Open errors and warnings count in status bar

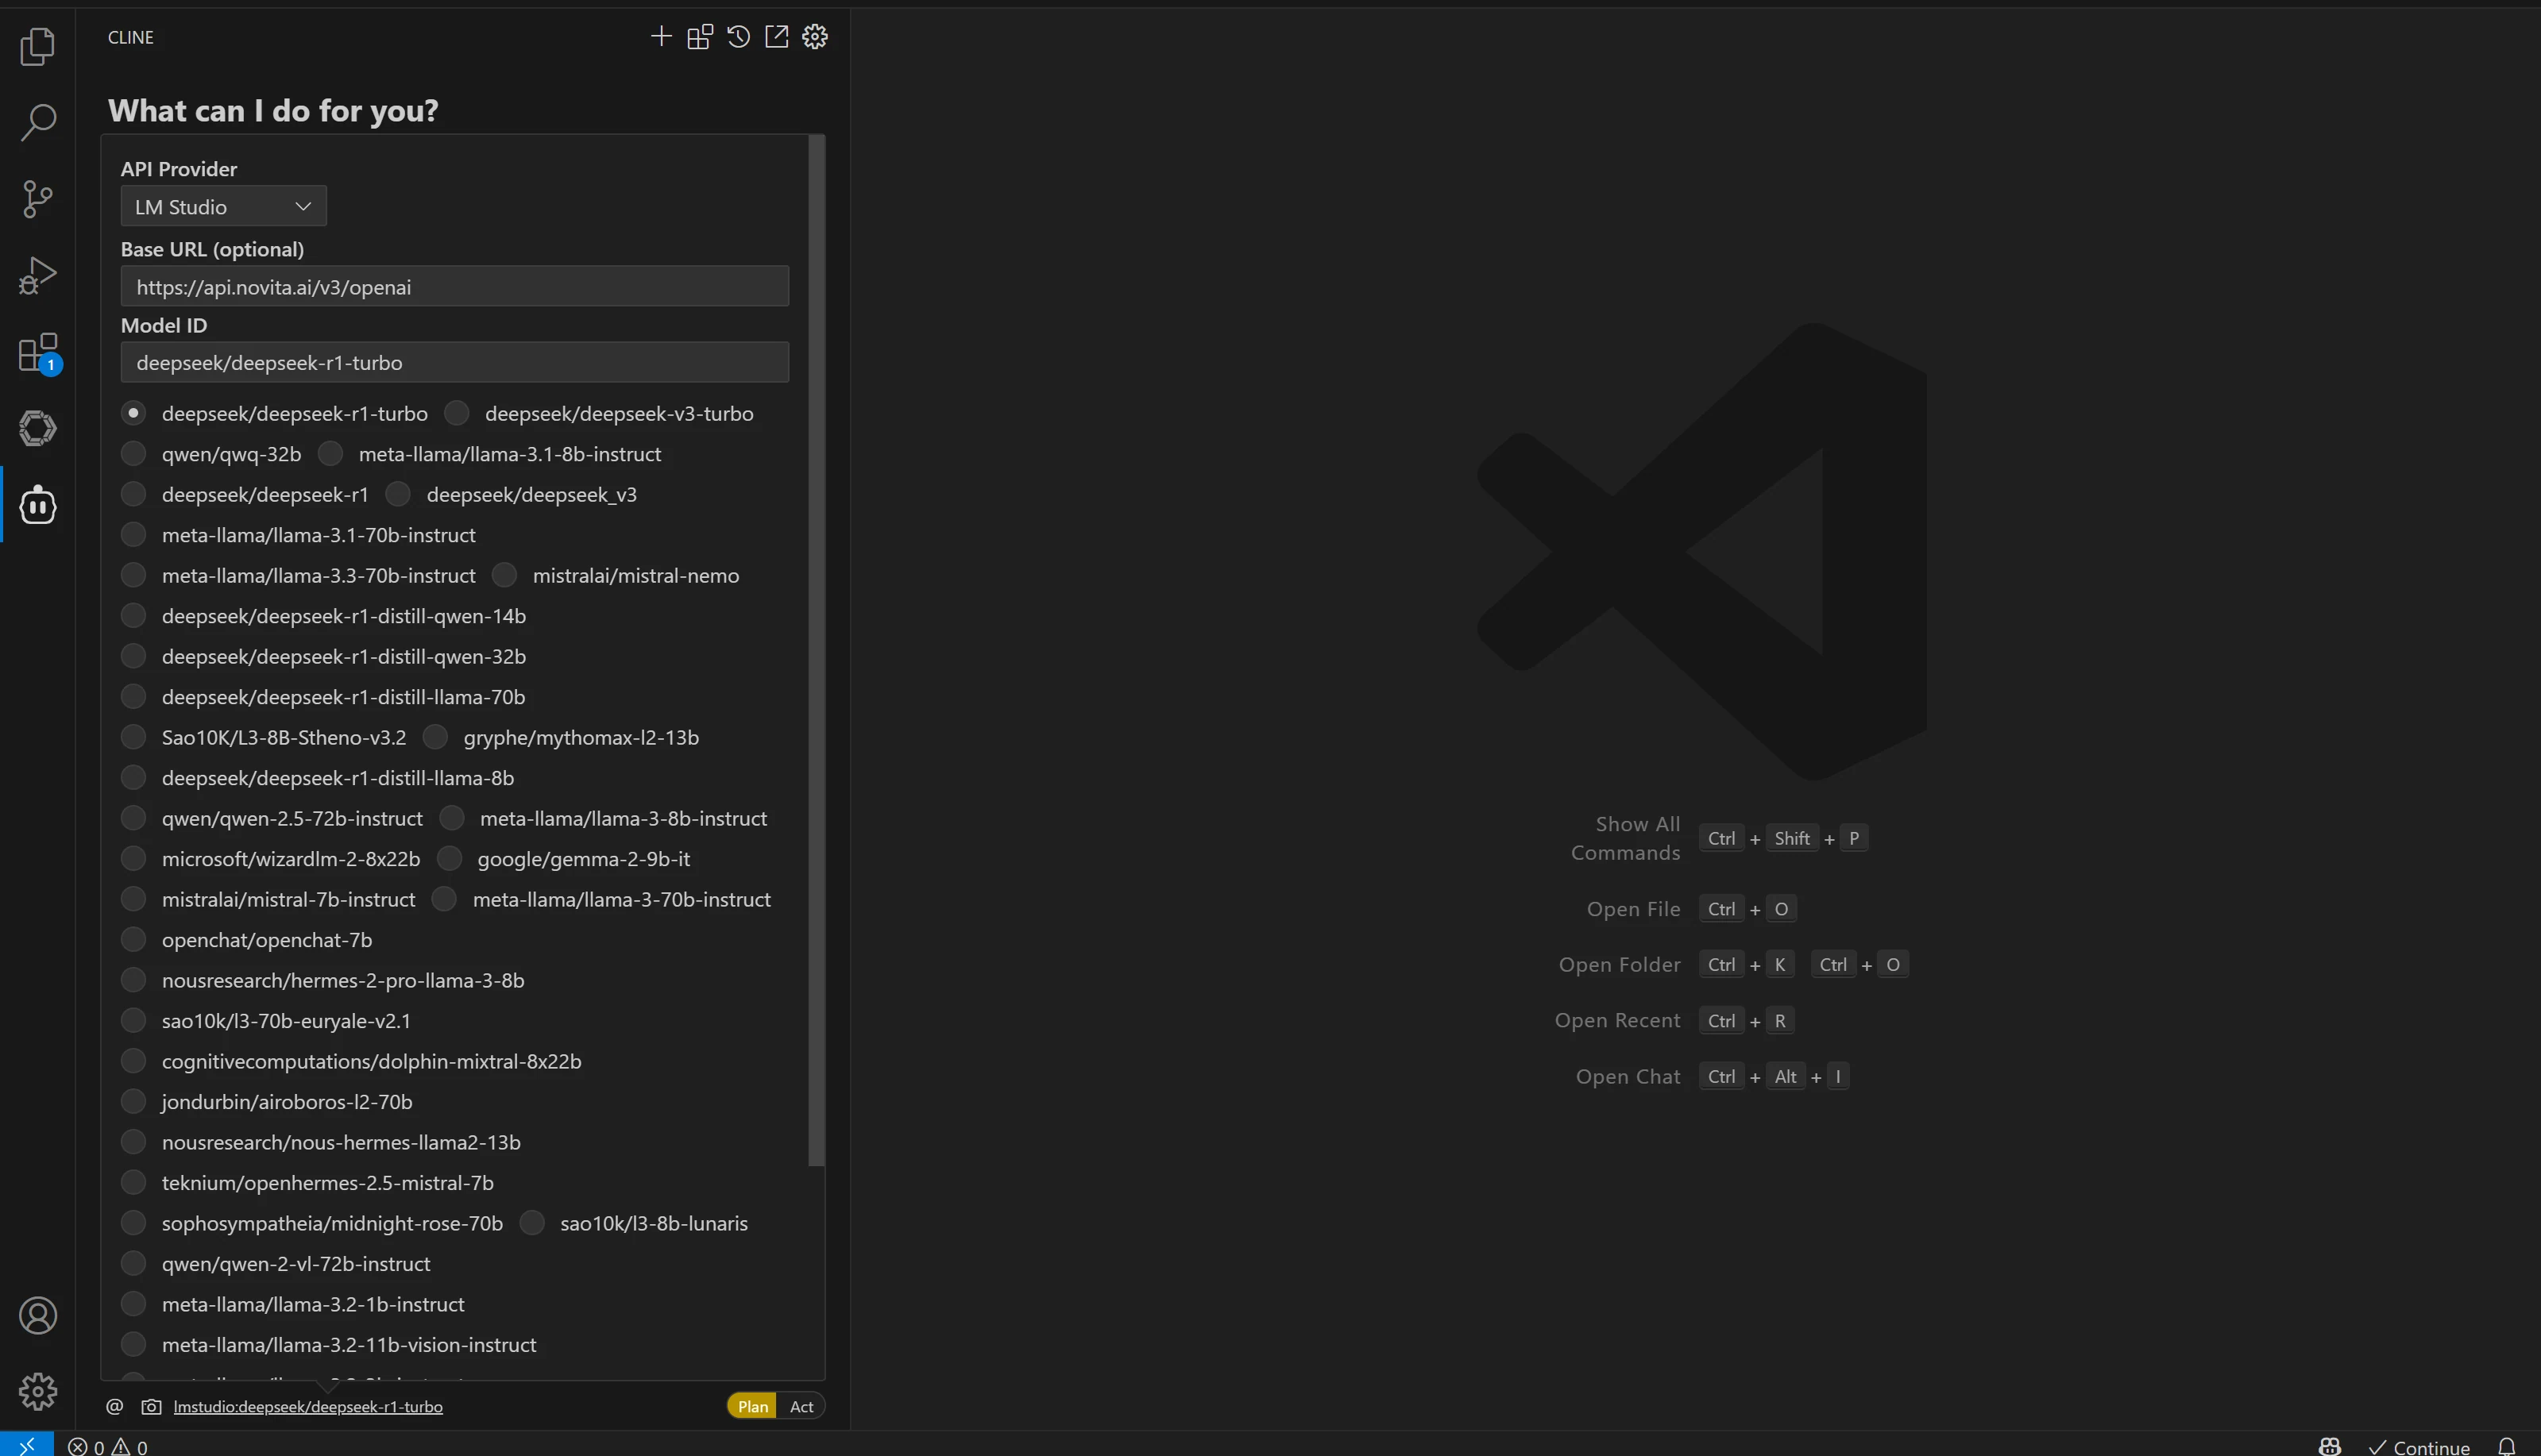[108, 1446]
